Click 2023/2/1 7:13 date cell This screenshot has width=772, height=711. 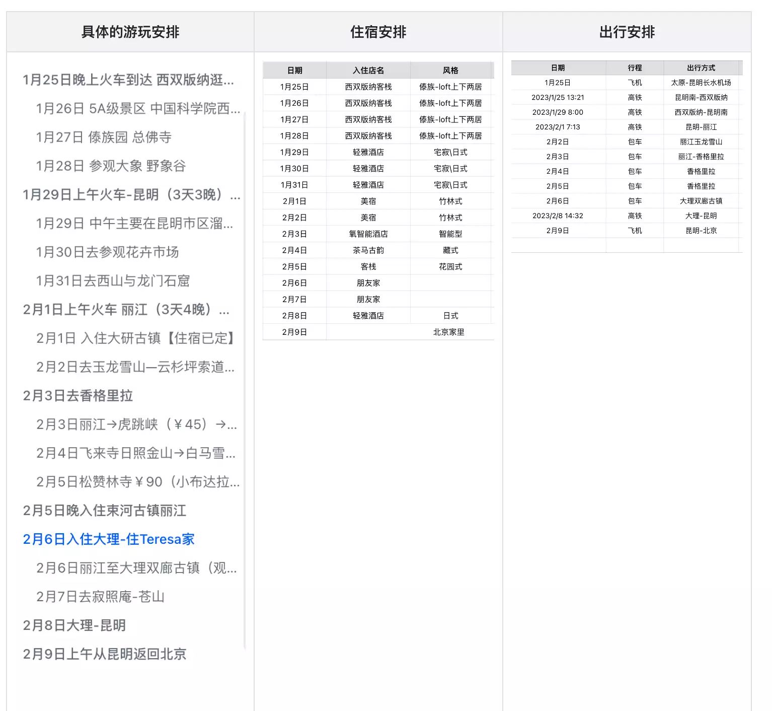tap(558, 127)
